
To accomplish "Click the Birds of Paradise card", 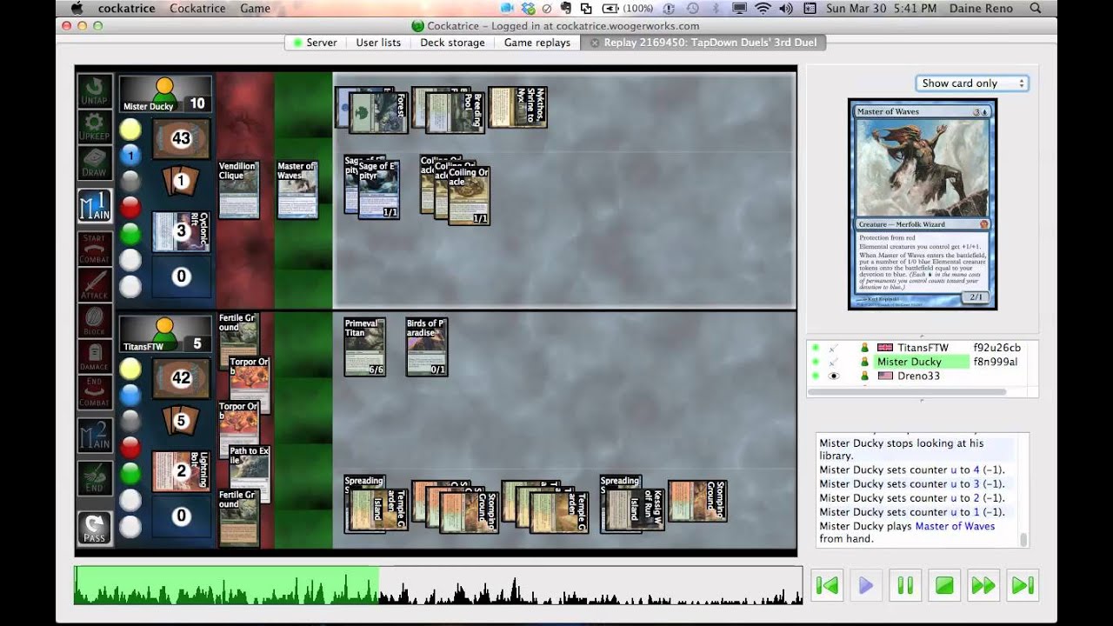I will point(426,347).
